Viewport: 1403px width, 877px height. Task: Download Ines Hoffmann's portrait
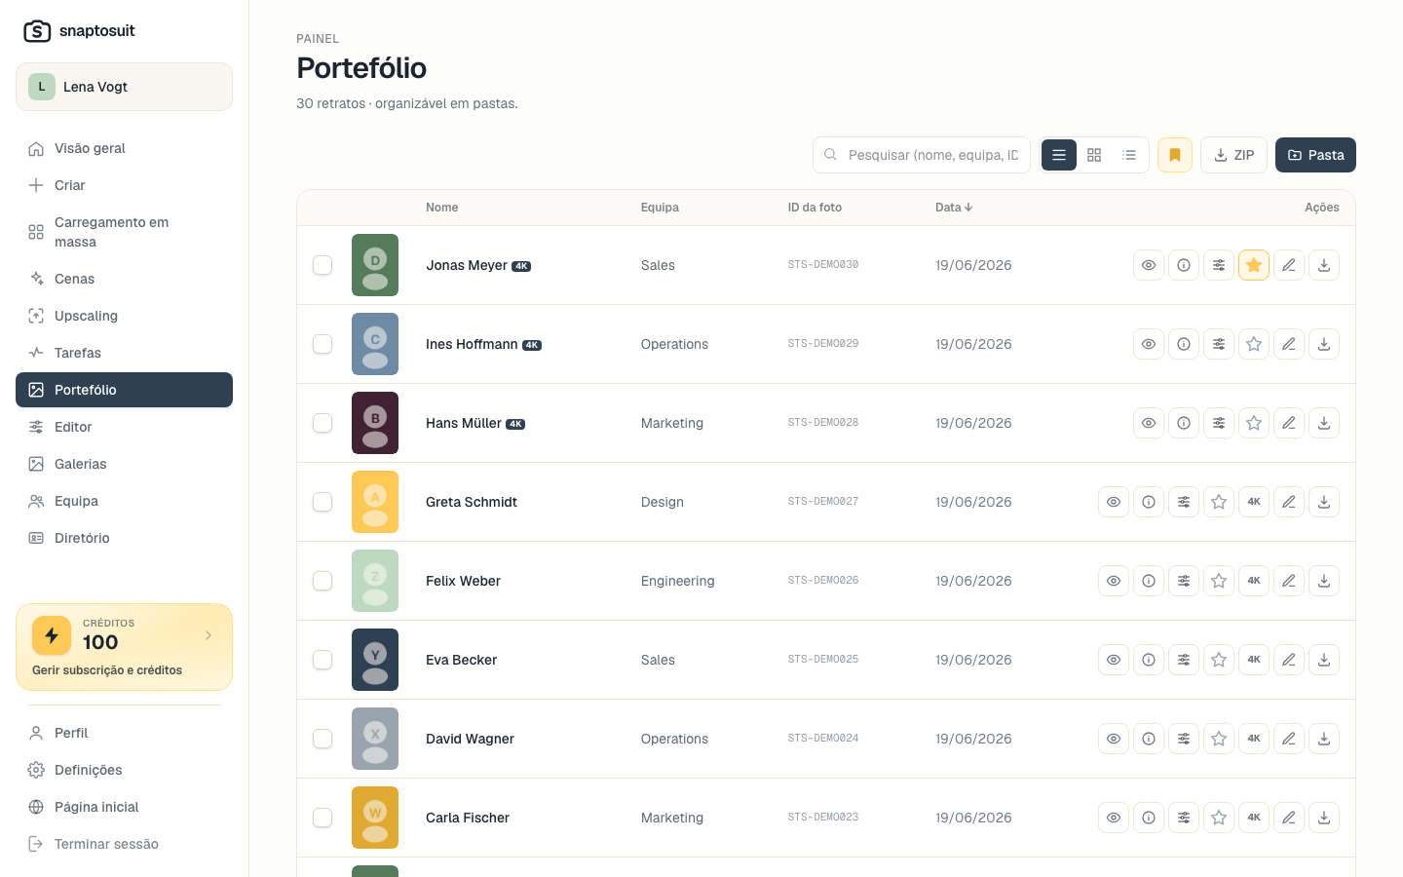coord(1324,344)
